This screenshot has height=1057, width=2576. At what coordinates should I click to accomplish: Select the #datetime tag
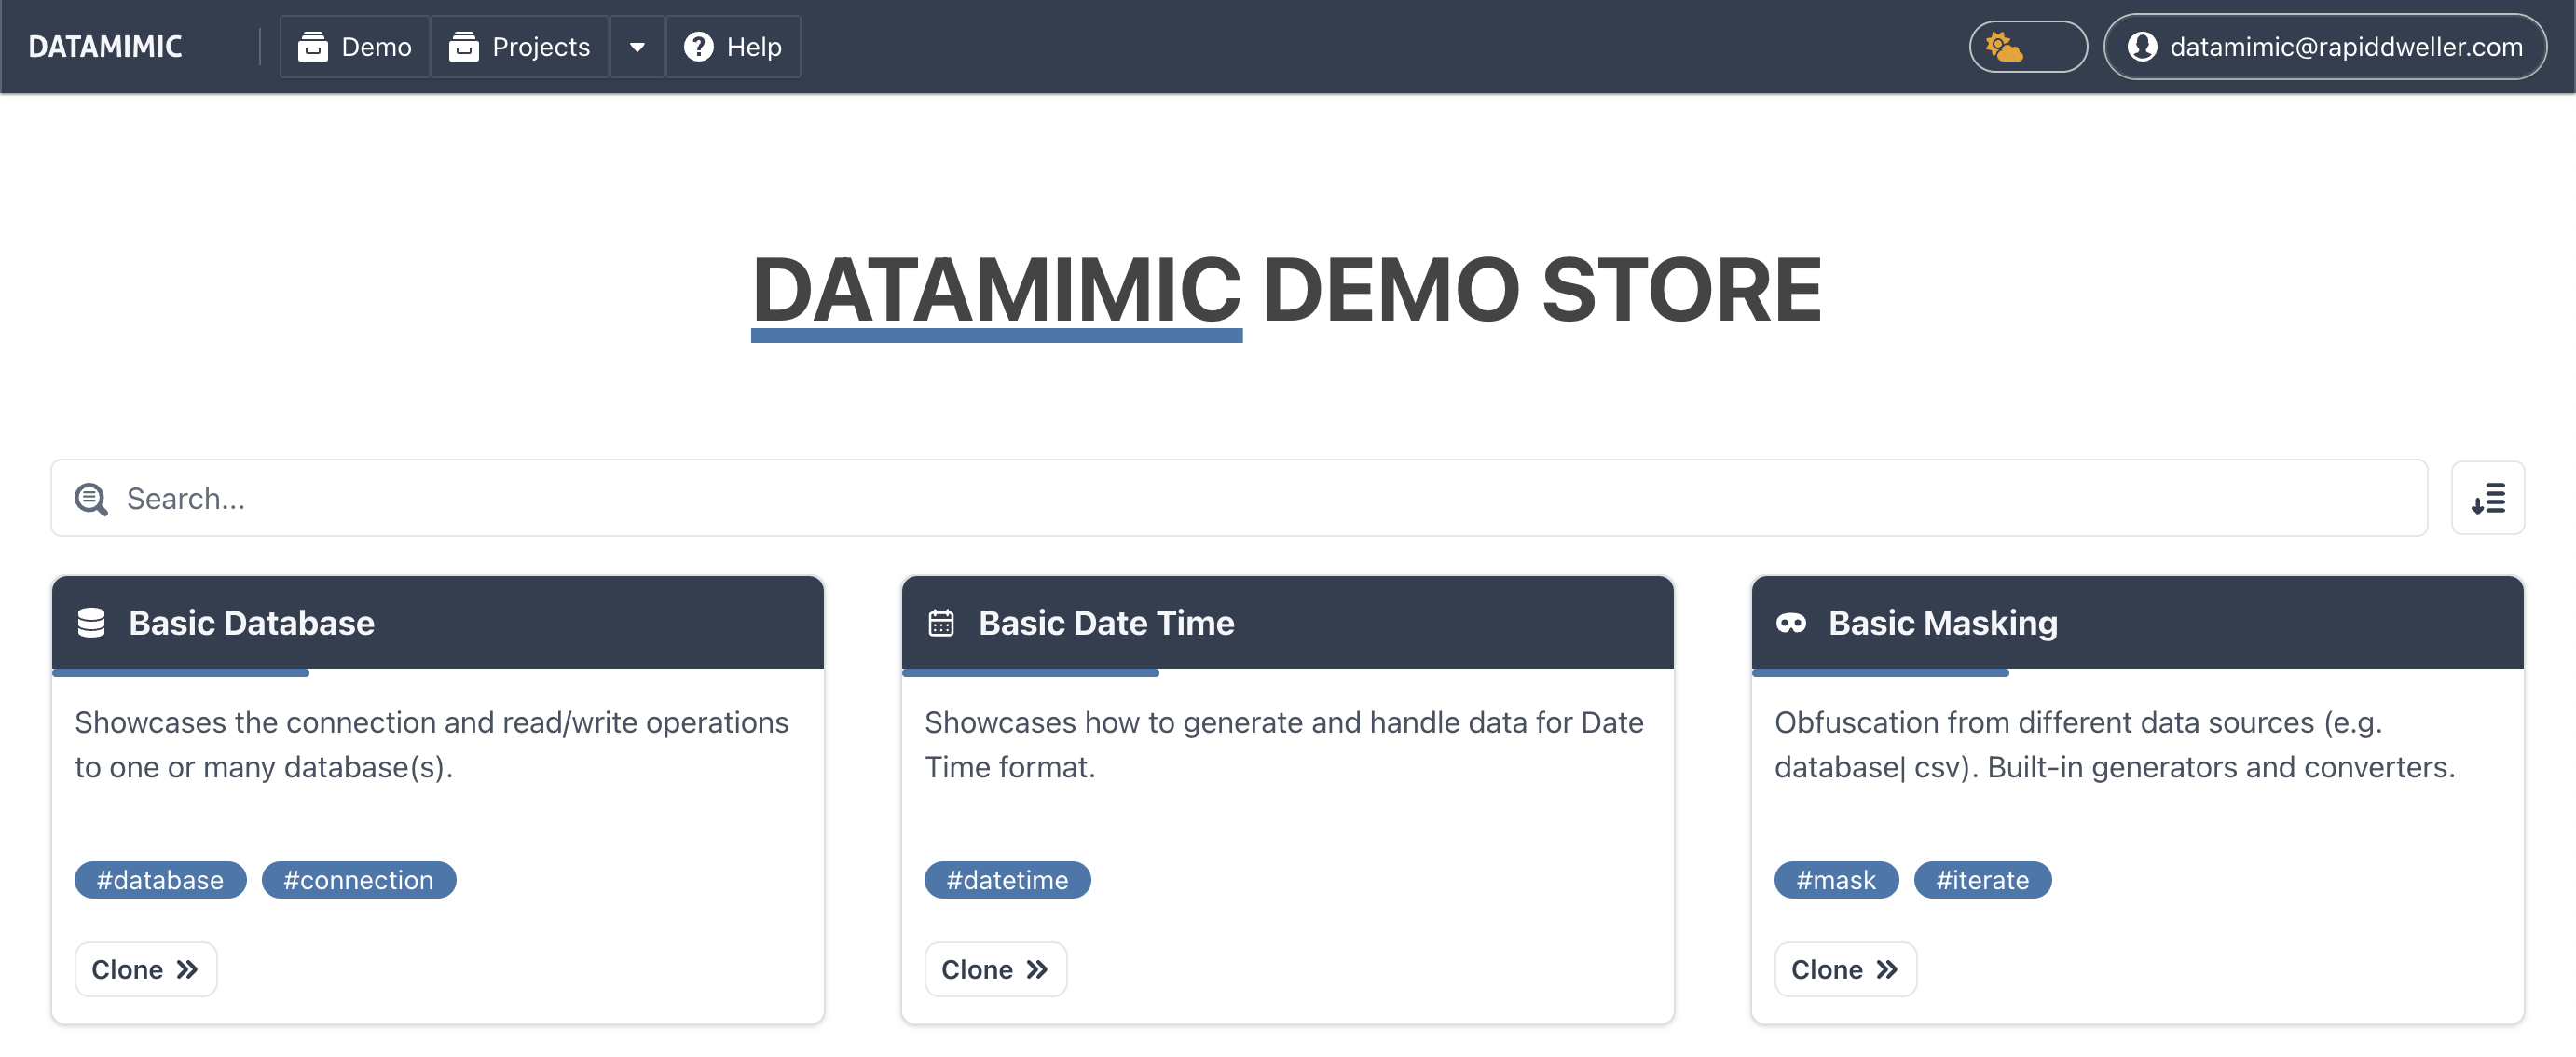point(1007,879)
